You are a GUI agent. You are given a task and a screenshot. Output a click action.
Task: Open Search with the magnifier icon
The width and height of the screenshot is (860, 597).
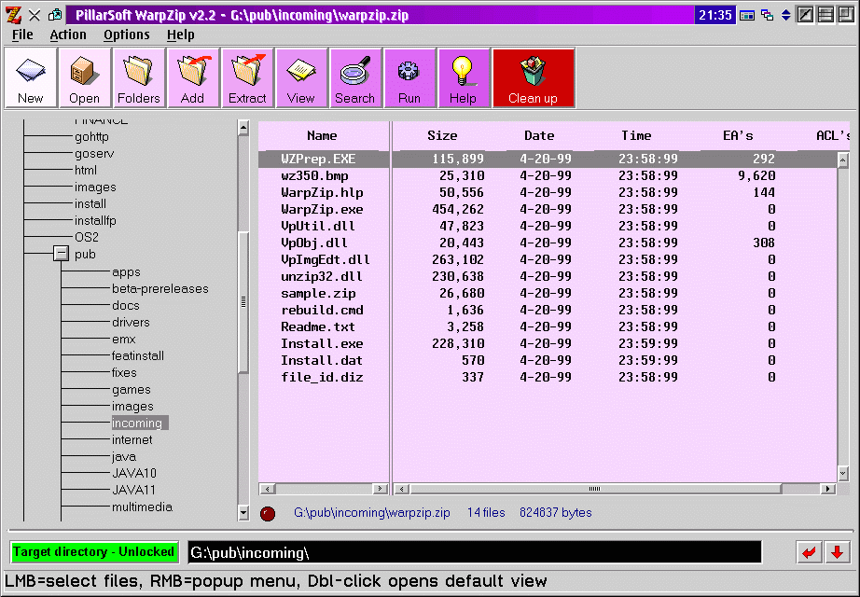pyautogui.click(x=354, y=77)
